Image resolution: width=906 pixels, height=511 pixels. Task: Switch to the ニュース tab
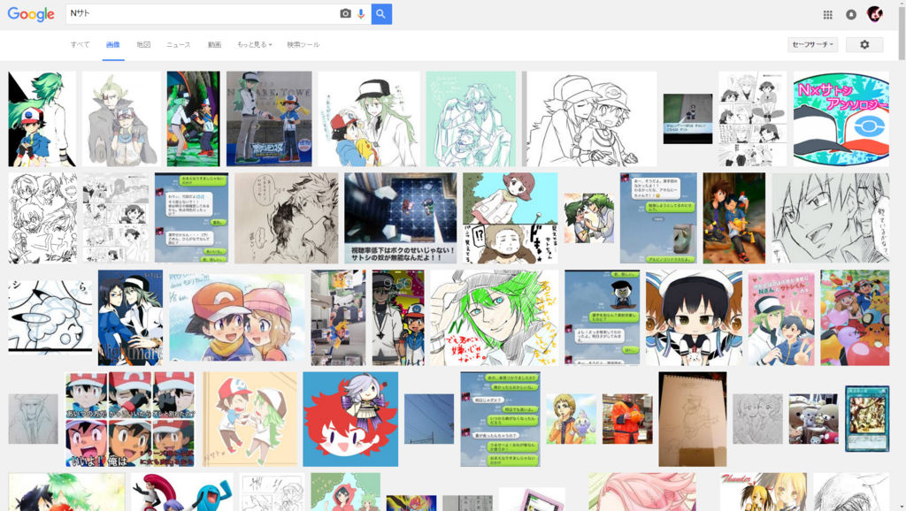179,44
